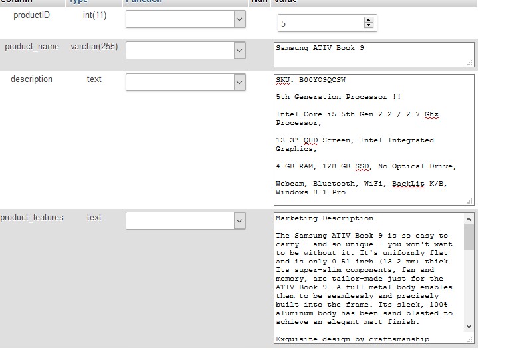Click the SKU text line in description
The width and height of the screenshot is (521, 350).
311,80
